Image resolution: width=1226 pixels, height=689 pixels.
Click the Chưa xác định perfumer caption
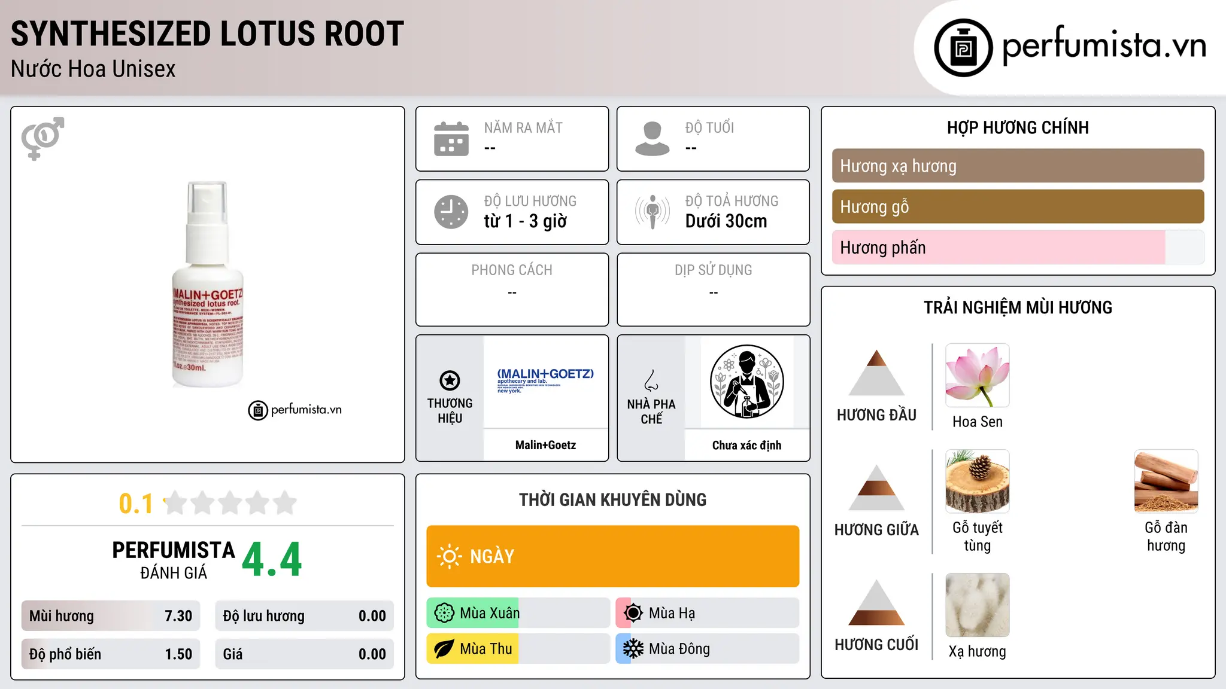click(746, 445)
